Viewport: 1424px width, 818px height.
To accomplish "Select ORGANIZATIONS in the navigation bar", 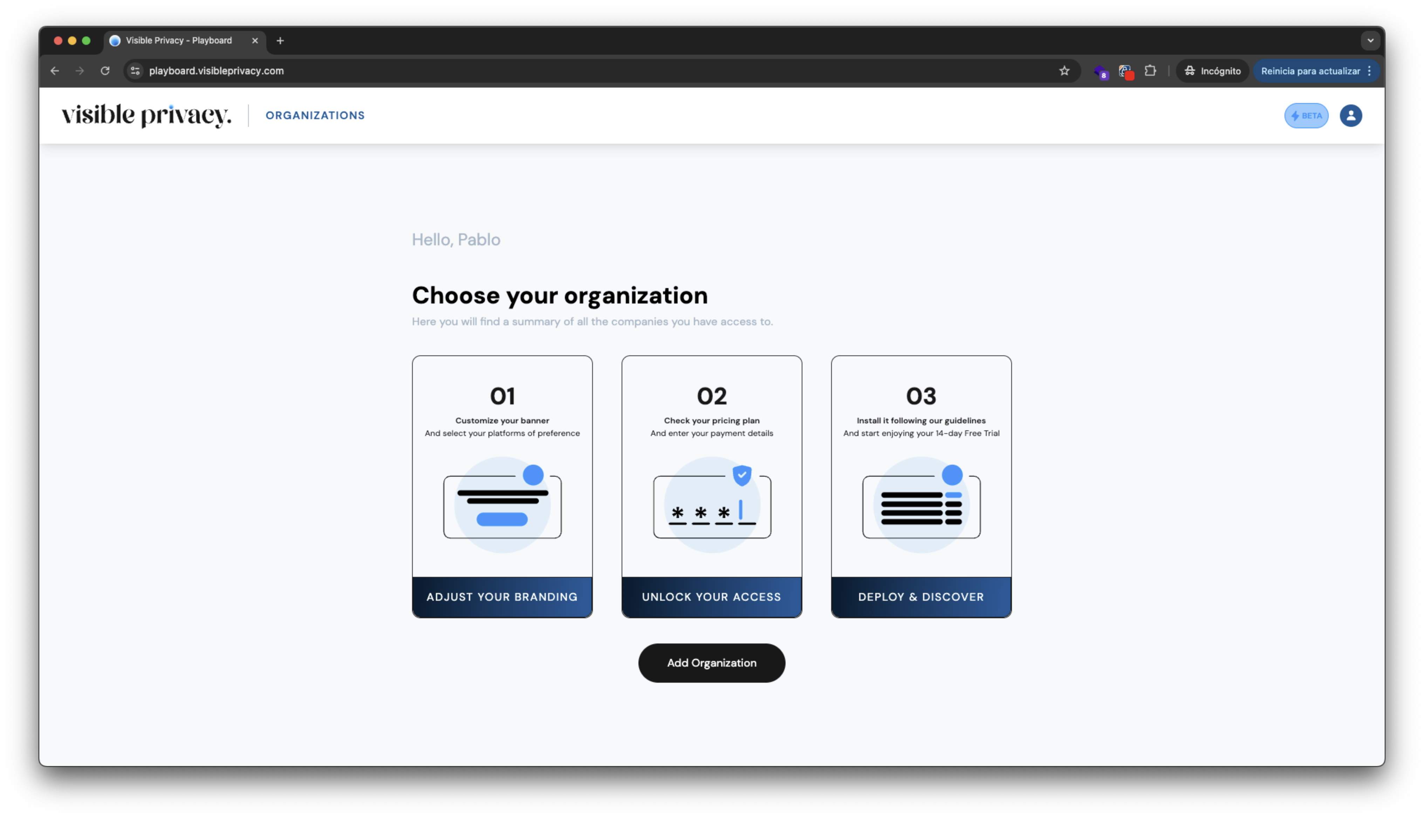I will click(x=315, y=115).
